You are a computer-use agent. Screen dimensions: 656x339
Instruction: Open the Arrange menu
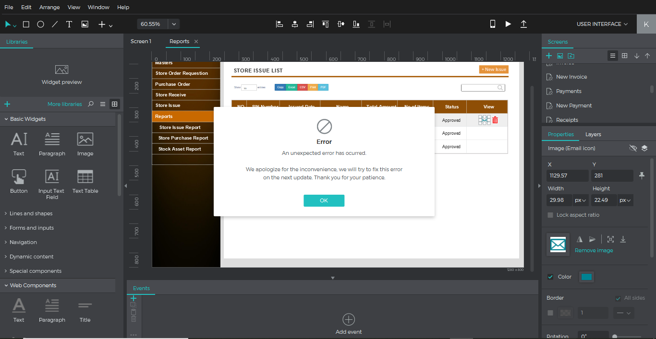click(x=49, y=7)
